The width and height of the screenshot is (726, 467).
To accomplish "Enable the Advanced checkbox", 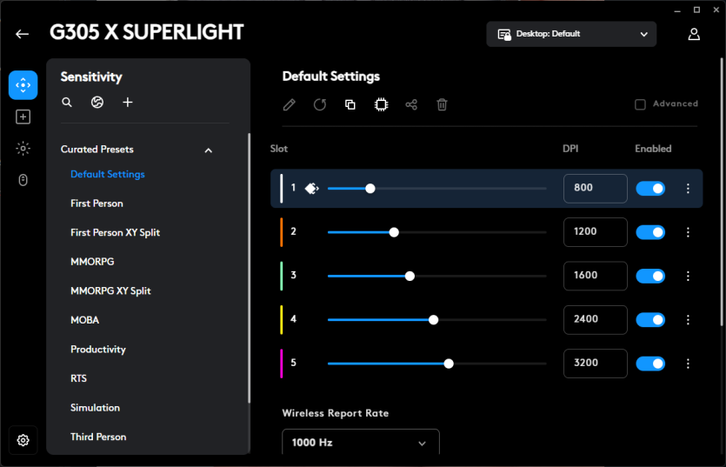I will [x=640, y=104].
